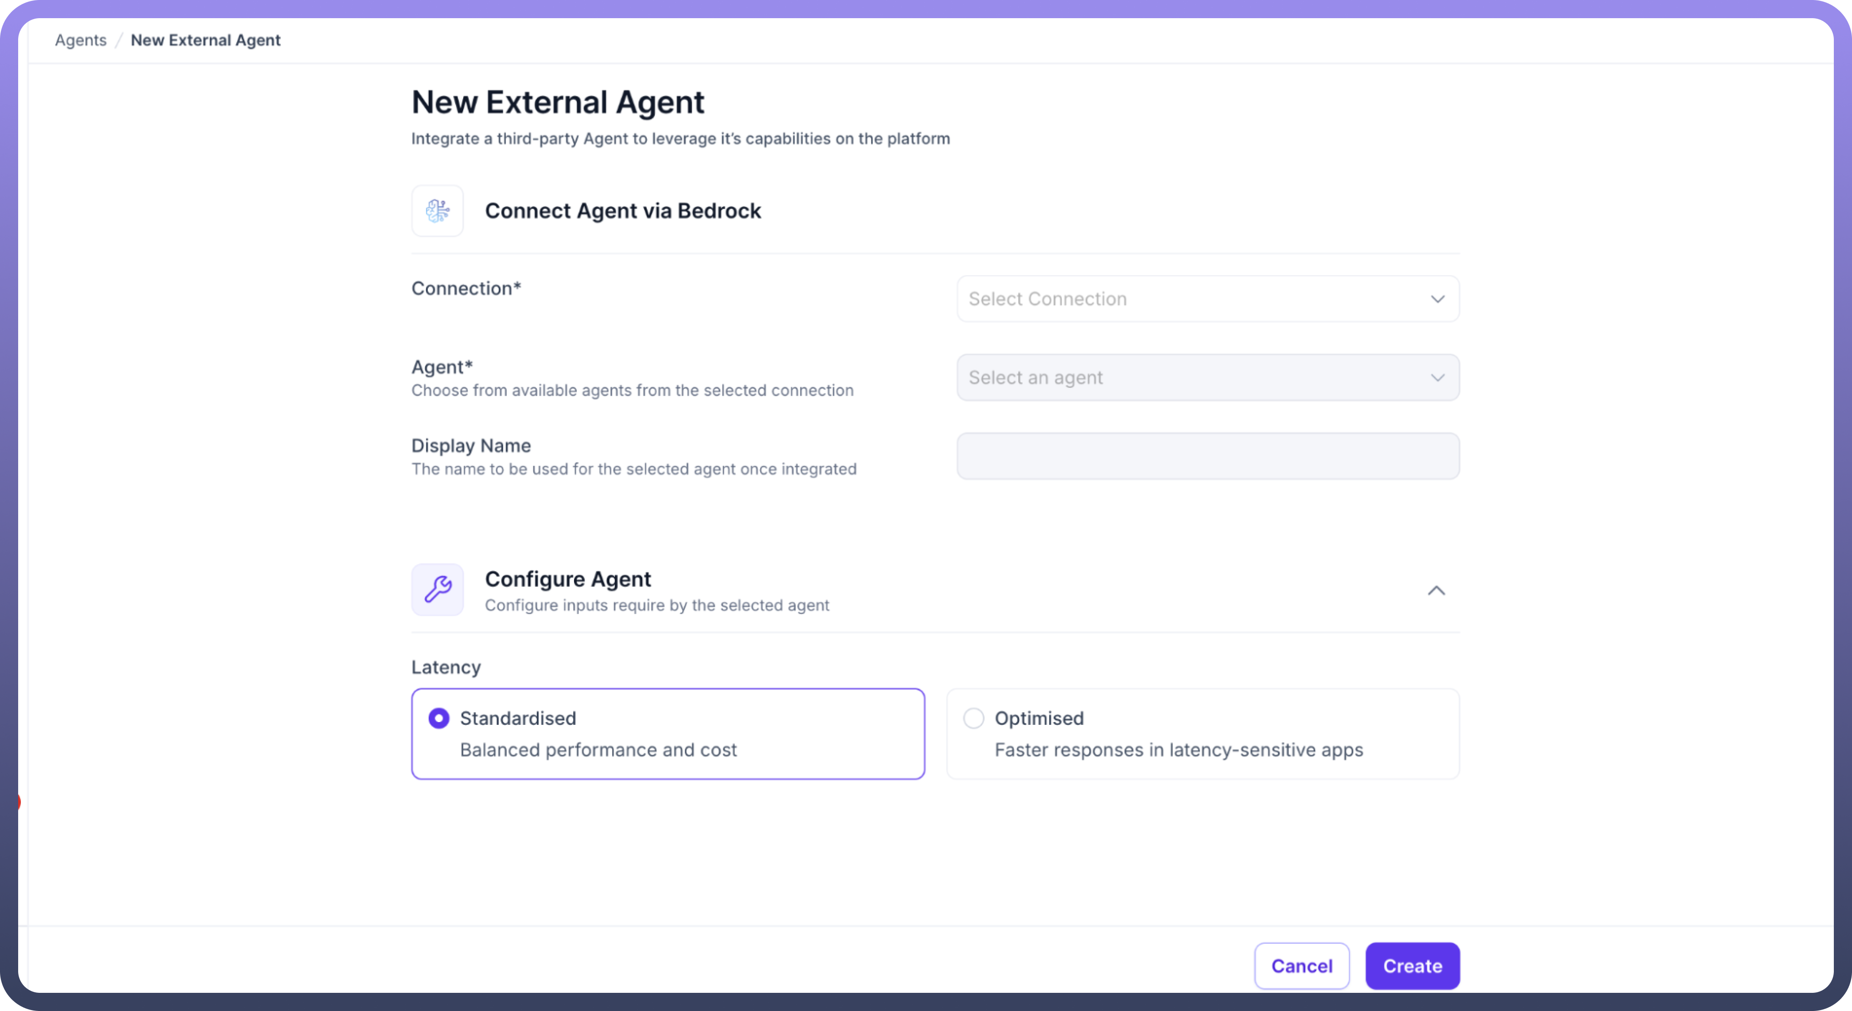Click the Configure Agent wrench icon
The height and width of the screenshot is (1011, 1852).
pos(437,590)
